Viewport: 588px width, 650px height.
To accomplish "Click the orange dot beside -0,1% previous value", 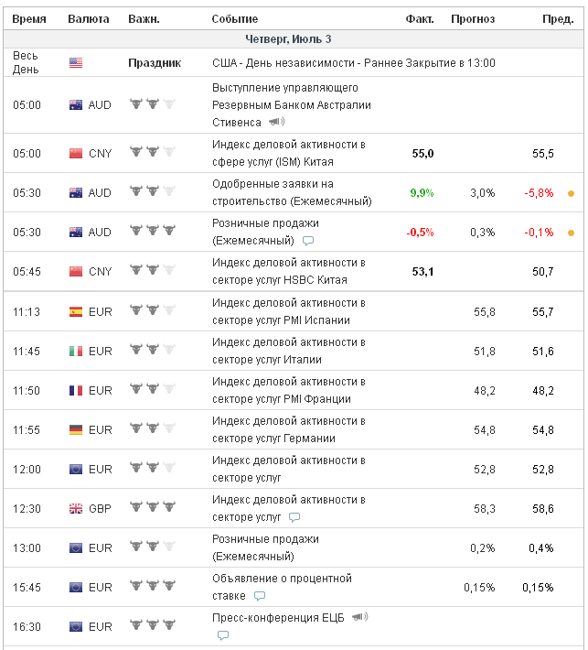I will (x=572, y=233).
